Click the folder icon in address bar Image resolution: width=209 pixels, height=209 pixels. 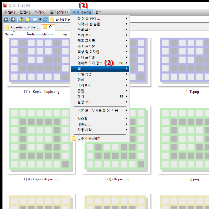coord(52,20)
